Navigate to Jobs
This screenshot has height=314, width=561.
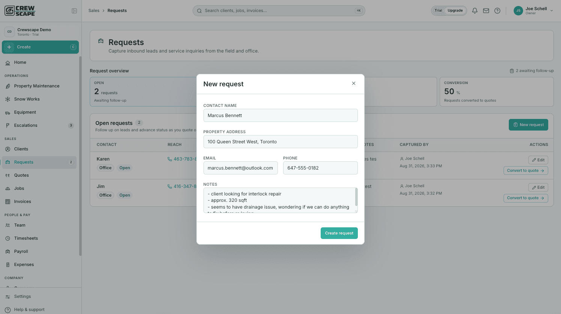tap(40, 189)
